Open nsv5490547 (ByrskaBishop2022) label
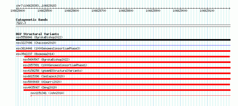 [46, 60]
